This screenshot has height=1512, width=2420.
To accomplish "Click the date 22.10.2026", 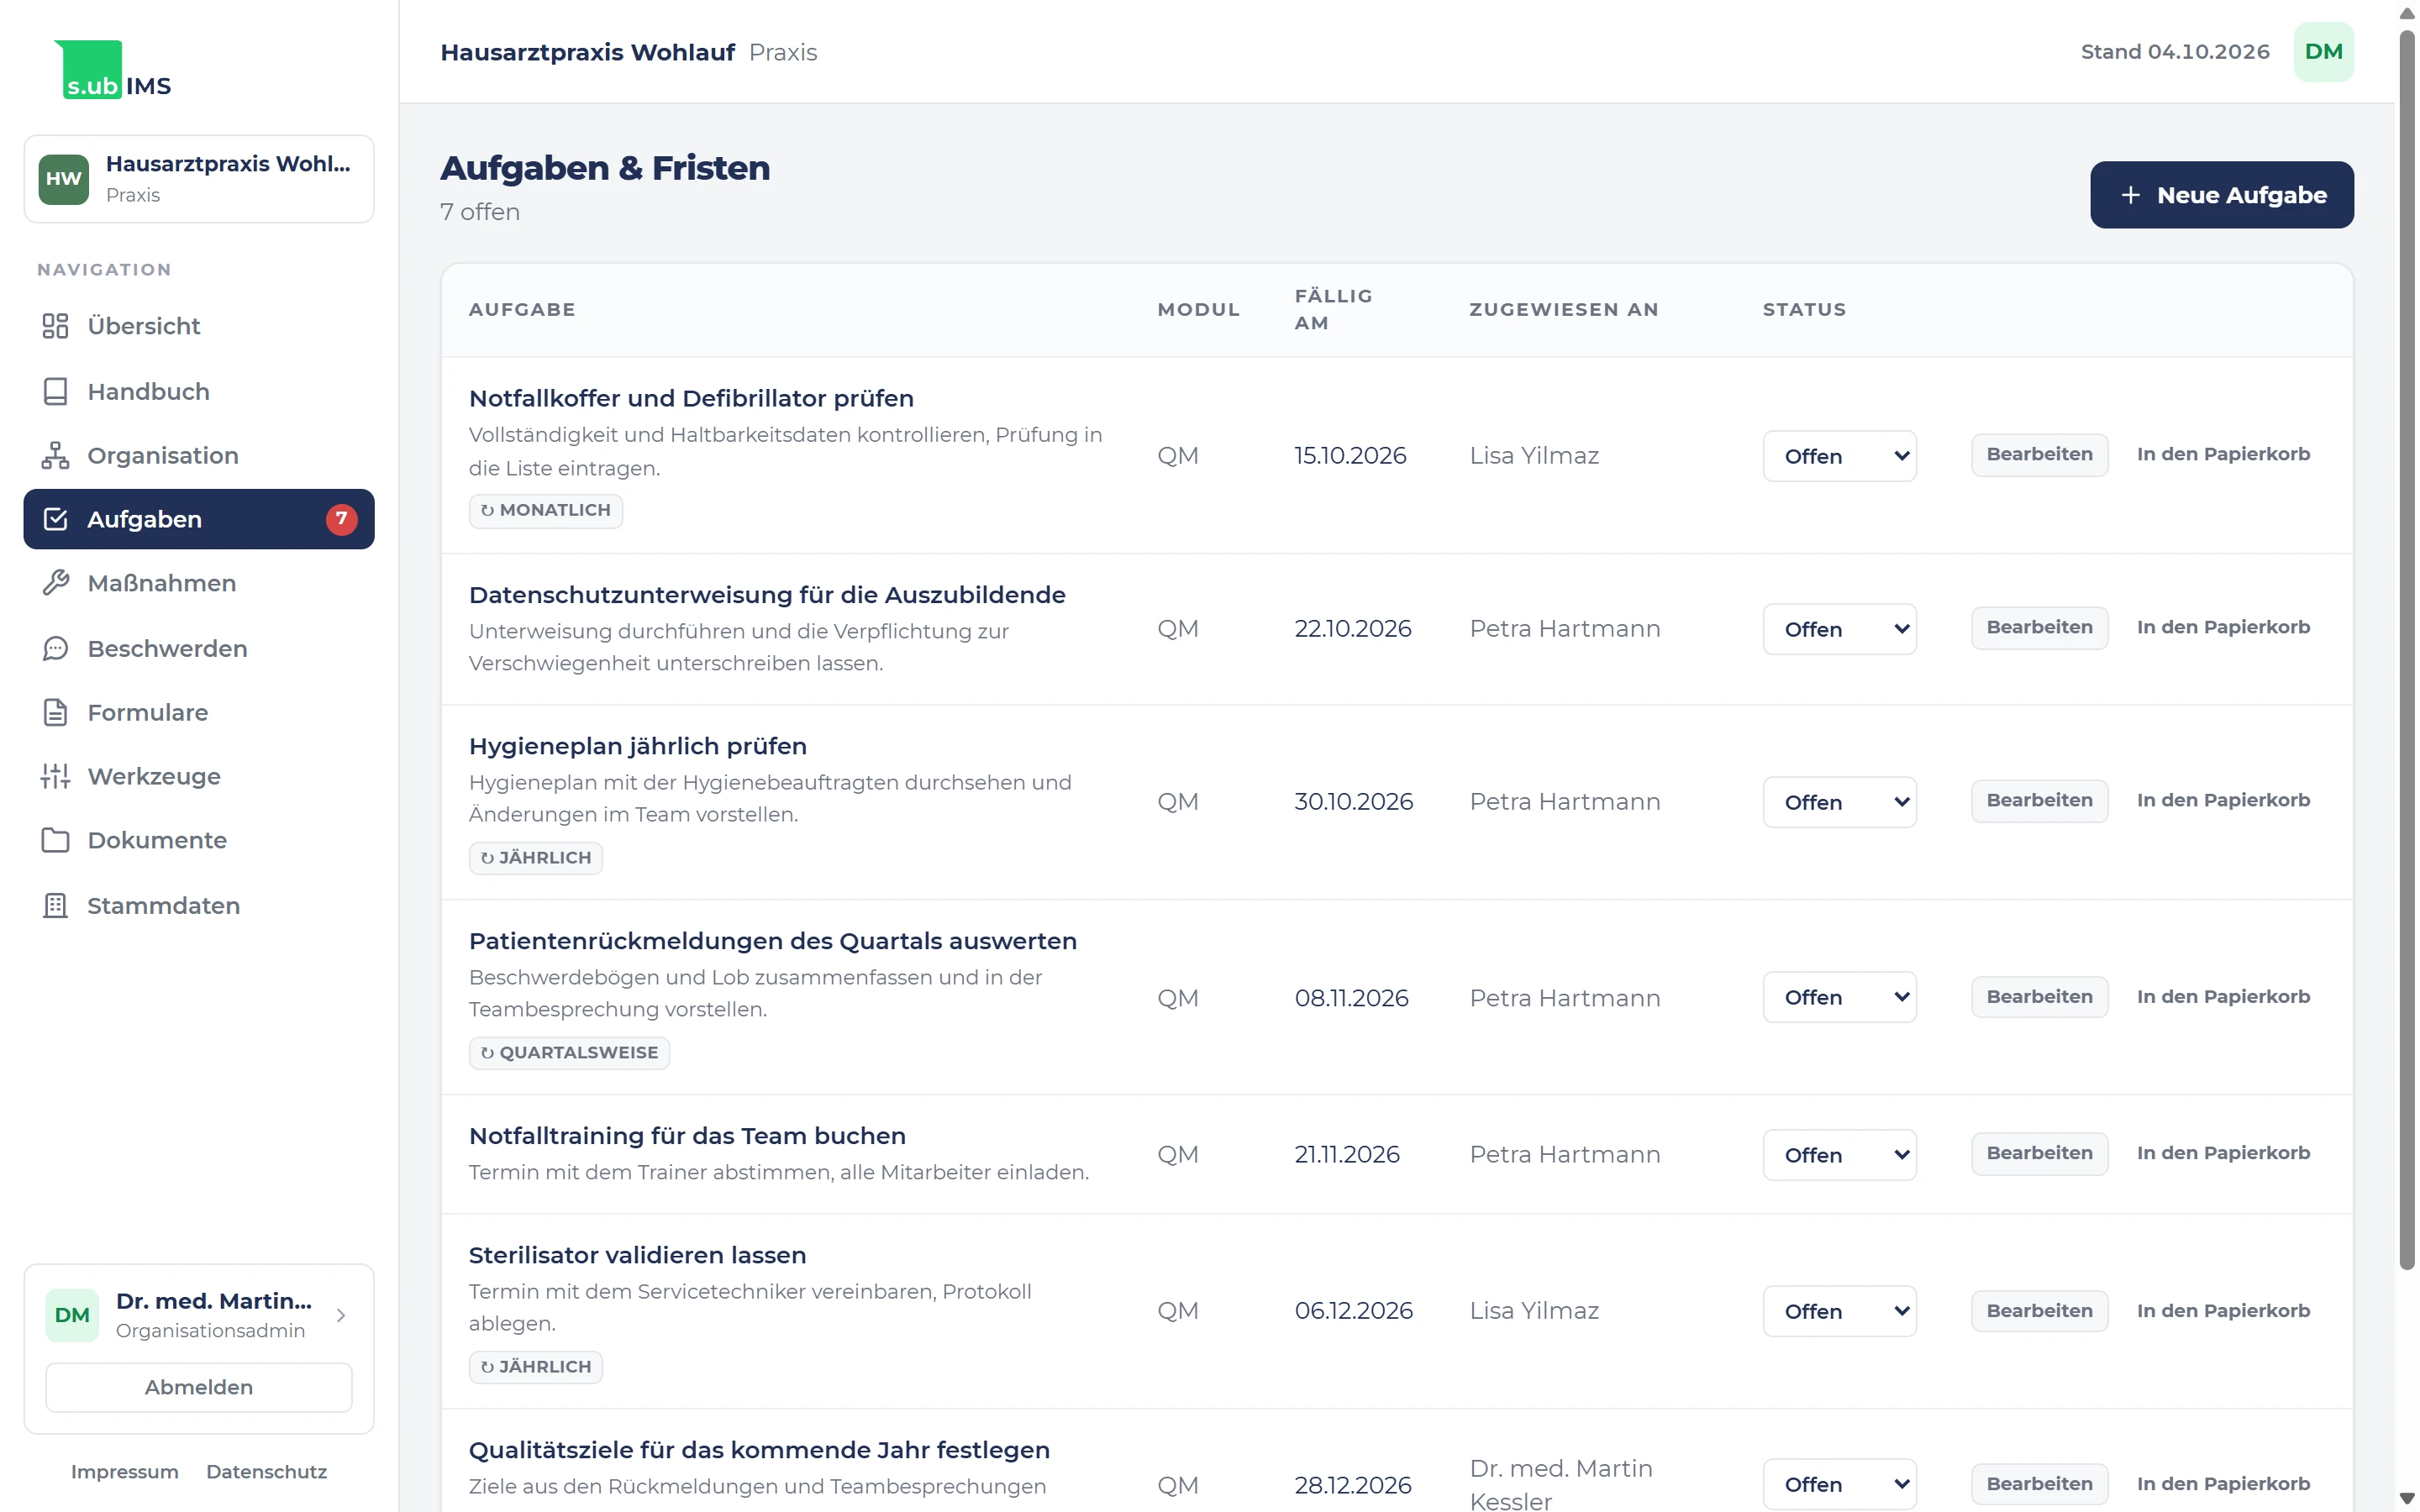I will [x=1352, y=629].
